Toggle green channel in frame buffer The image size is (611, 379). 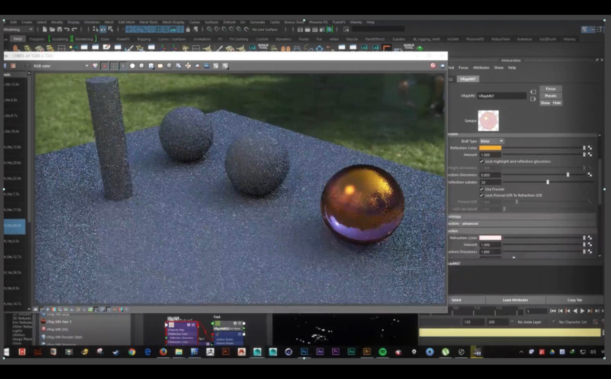tap(114, 66)
